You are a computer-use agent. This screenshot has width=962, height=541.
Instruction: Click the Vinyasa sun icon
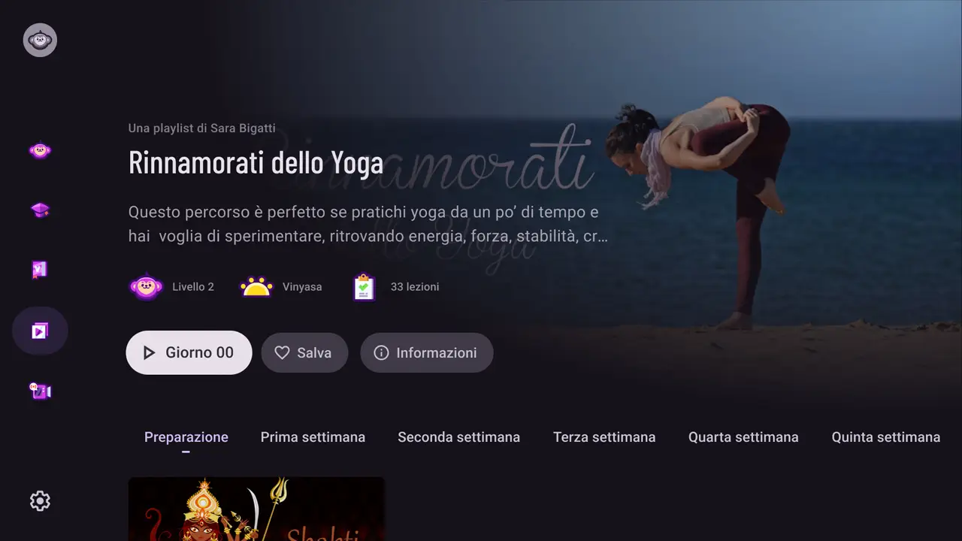click(256, 286)
